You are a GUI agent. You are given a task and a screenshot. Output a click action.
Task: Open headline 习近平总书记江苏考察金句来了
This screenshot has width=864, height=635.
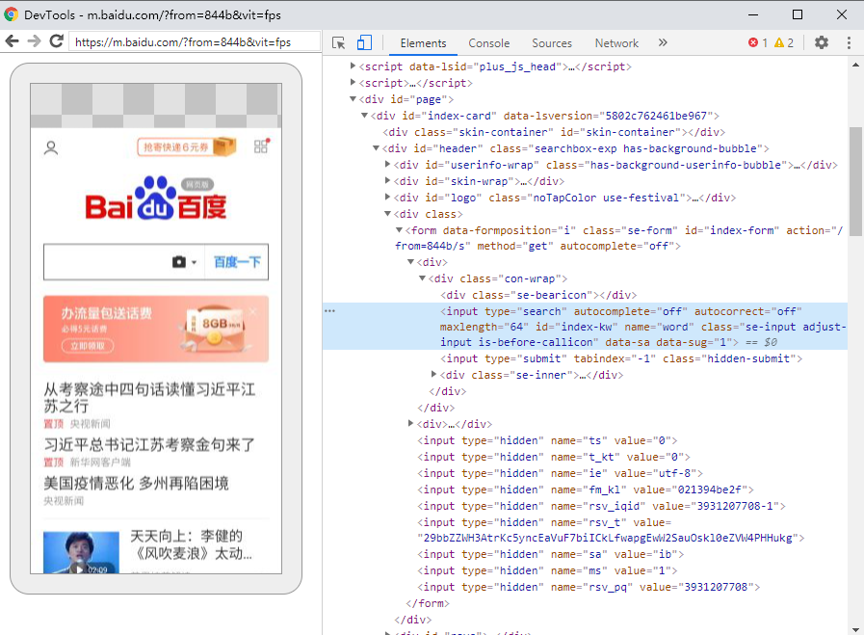coord(149,445)
